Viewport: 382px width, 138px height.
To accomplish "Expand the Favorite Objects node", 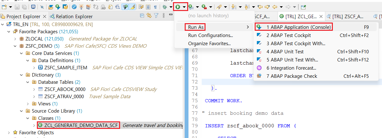I will 9,133.
